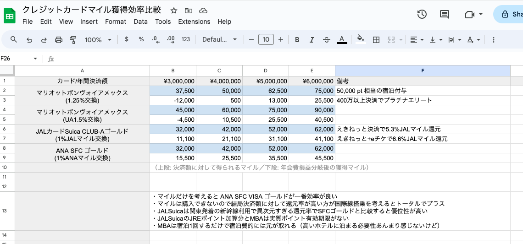Image resolution: width=523 pixels, height=244 pixels.
Task: Click the Undo arrow icon
Action: [29, 40]
